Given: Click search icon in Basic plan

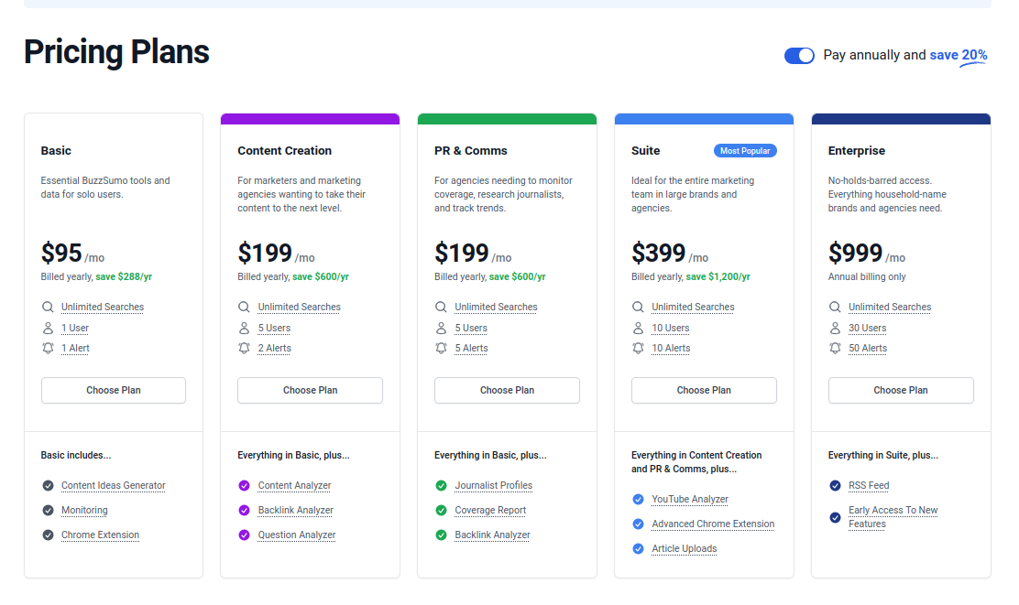Looking at the screenshot, I should click(48, 307).
